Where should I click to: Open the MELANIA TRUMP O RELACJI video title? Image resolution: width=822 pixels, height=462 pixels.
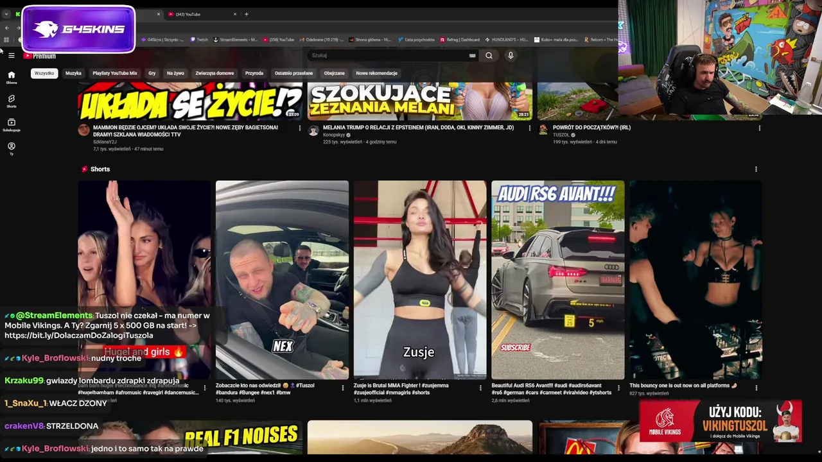click(x=418, y=128)
